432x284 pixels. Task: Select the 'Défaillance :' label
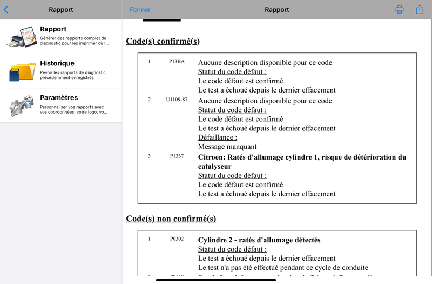click(218, 137)
